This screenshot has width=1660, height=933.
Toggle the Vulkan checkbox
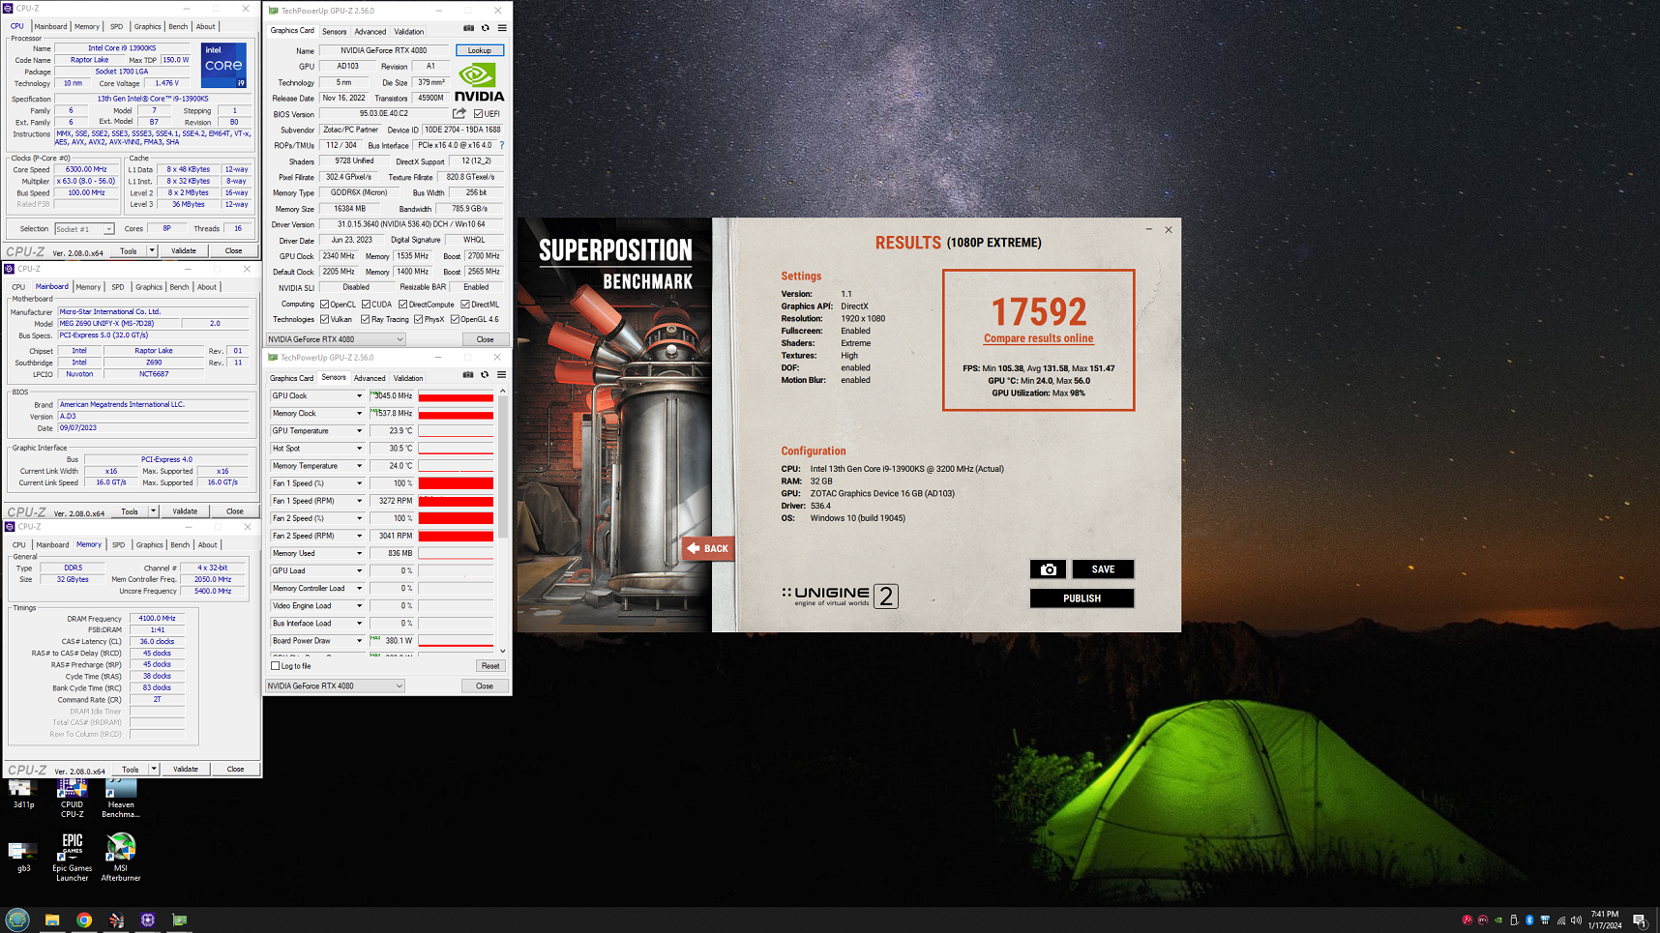pos(324,319)
